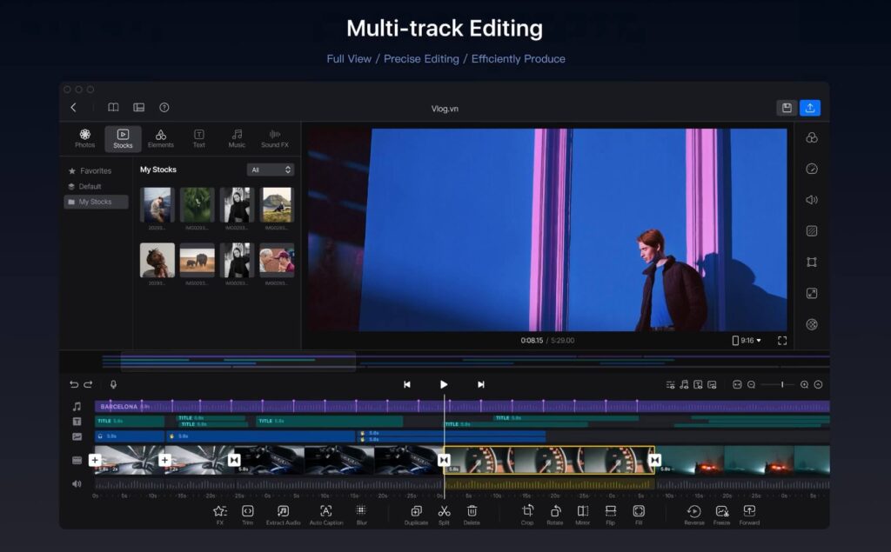The image size is (891, 552).
Task: Click the Freeze frame tool
Action: tap(721, 511)
